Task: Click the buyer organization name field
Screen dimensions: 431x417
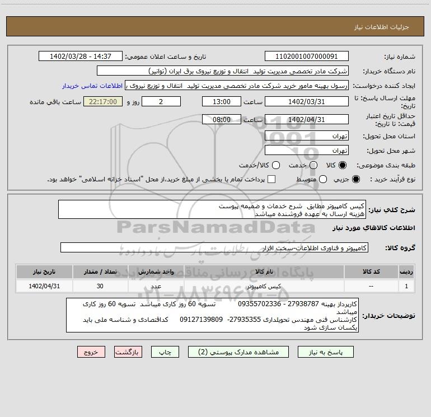Action: [x=223, y=71]
